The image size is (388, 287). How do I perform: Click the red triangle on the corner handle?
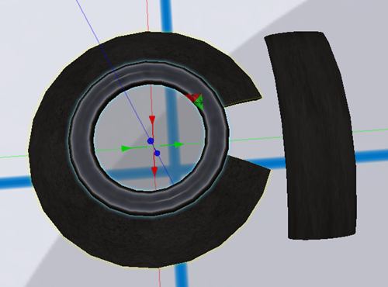[192, 98]
